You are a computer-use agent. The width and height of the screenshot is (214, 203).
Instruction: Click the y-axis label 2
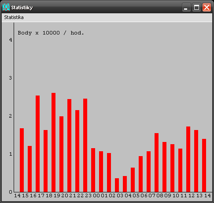(x=10, y=116)
